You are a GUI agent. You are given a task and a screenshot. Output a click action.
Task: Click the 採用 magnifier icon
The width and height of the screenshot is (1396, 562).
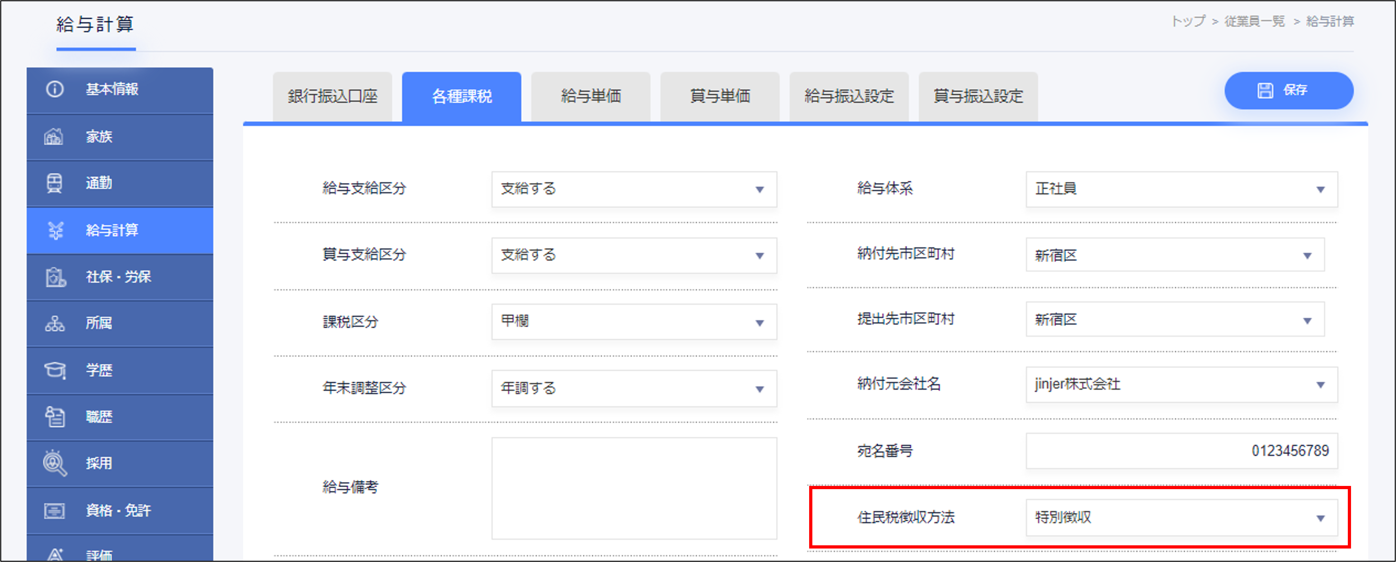pos(55,463)
